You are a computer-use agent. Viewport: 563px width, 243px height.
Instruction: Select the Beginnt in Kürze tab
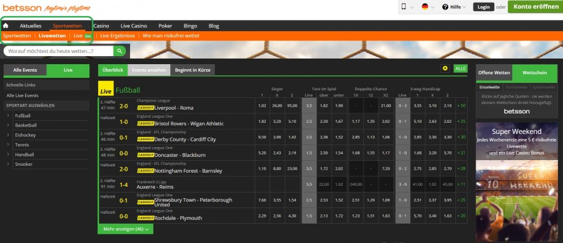tap(193, 70)
